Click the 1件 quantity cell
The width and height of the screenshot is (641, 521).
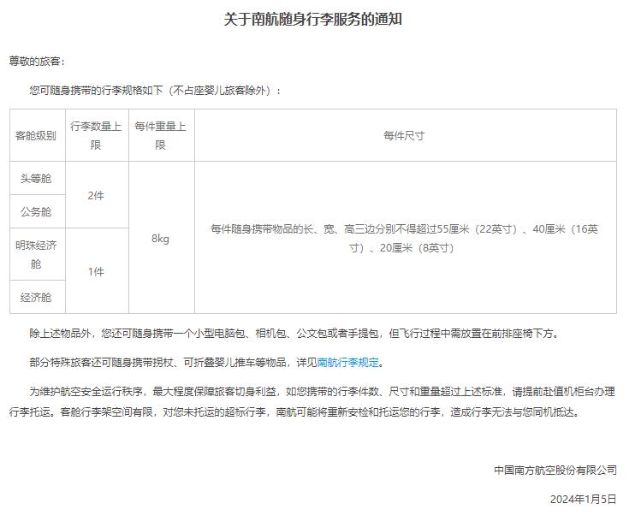(98, 271)
